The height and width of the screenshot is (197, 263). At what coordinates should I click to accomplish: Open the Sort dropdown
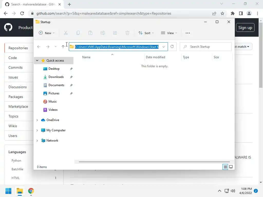[x=146, y=33]
